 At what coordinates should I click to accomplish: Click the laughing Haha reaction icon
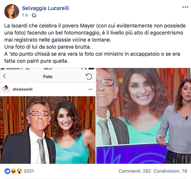[13, 171]
